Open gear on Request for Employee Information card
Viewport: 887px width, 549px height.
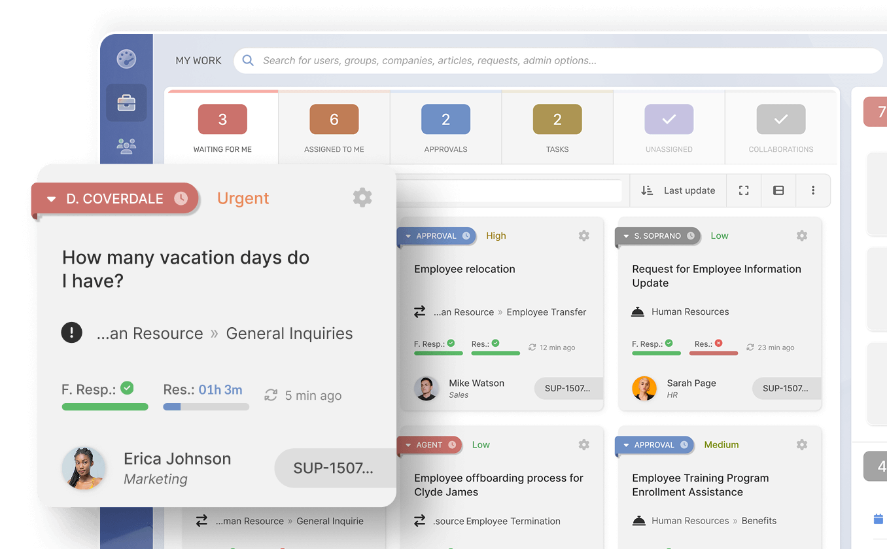[802, 236]
